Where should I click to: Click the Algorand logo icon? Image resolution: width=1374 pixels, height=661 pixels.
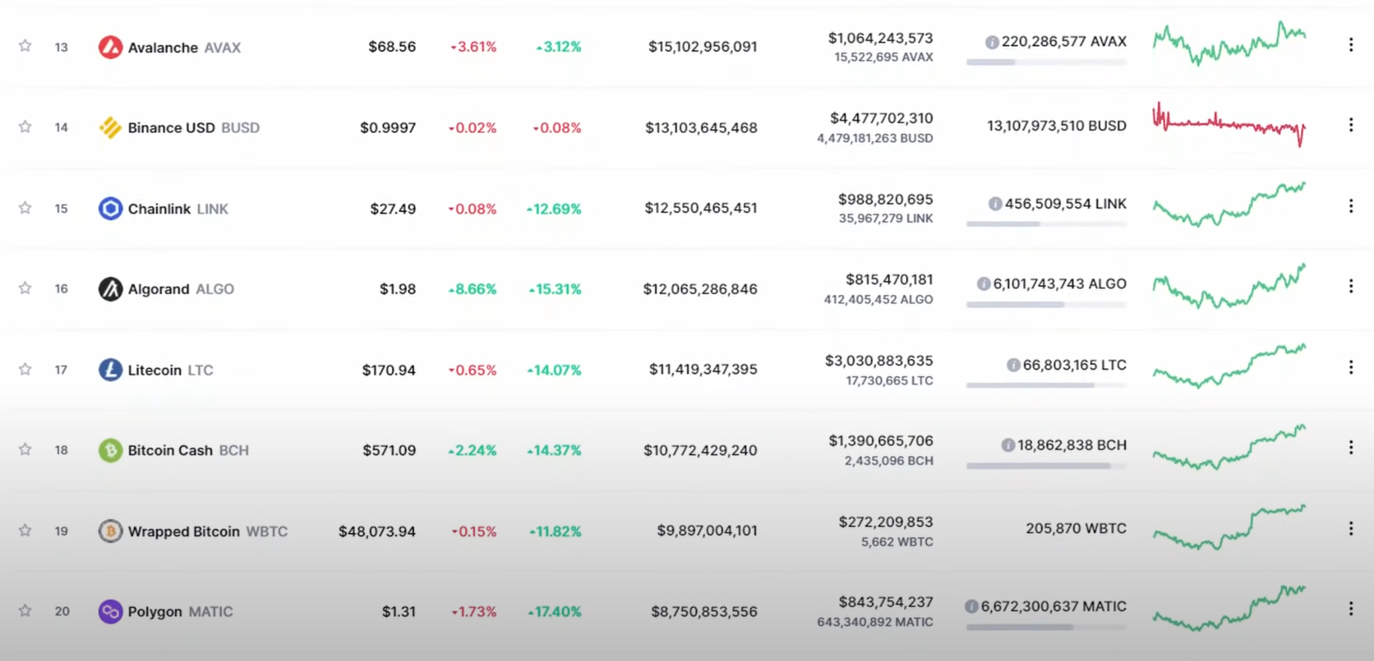pyautogui.click(x=110, y=289)
